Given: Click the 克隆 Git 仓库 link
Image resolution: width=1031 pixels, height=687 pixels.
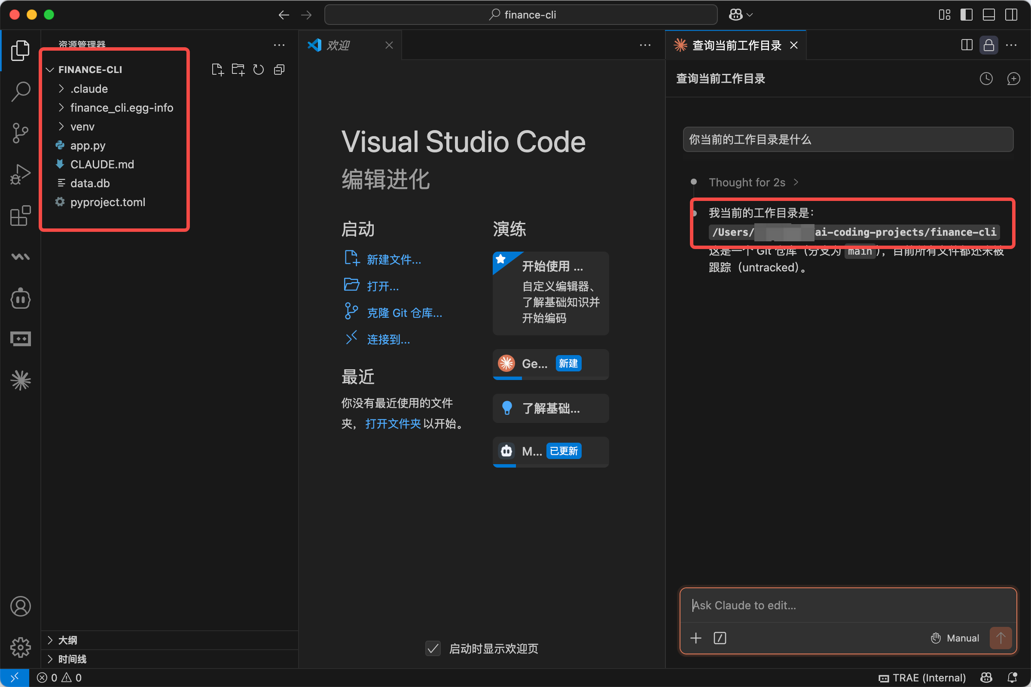Looking at the screenshot, I should 404,313.
